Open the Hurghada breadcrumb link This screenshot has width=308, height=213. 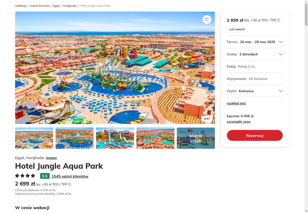69,6
